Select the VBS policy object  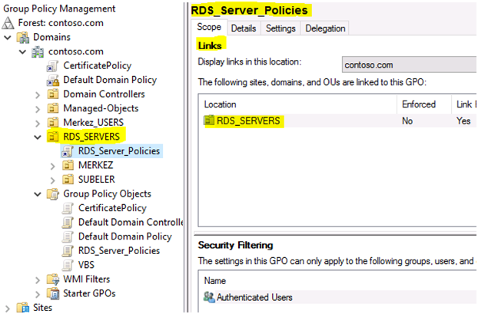click(86, 265)
